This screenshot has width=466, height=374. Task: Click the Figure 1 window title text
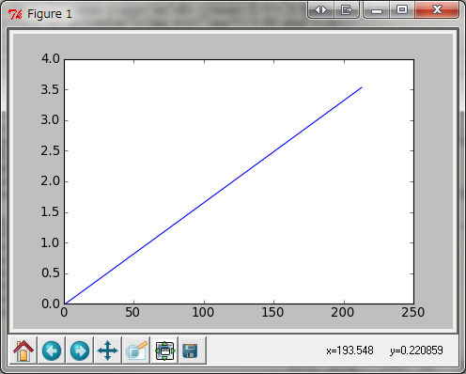(x=50, y=14)
